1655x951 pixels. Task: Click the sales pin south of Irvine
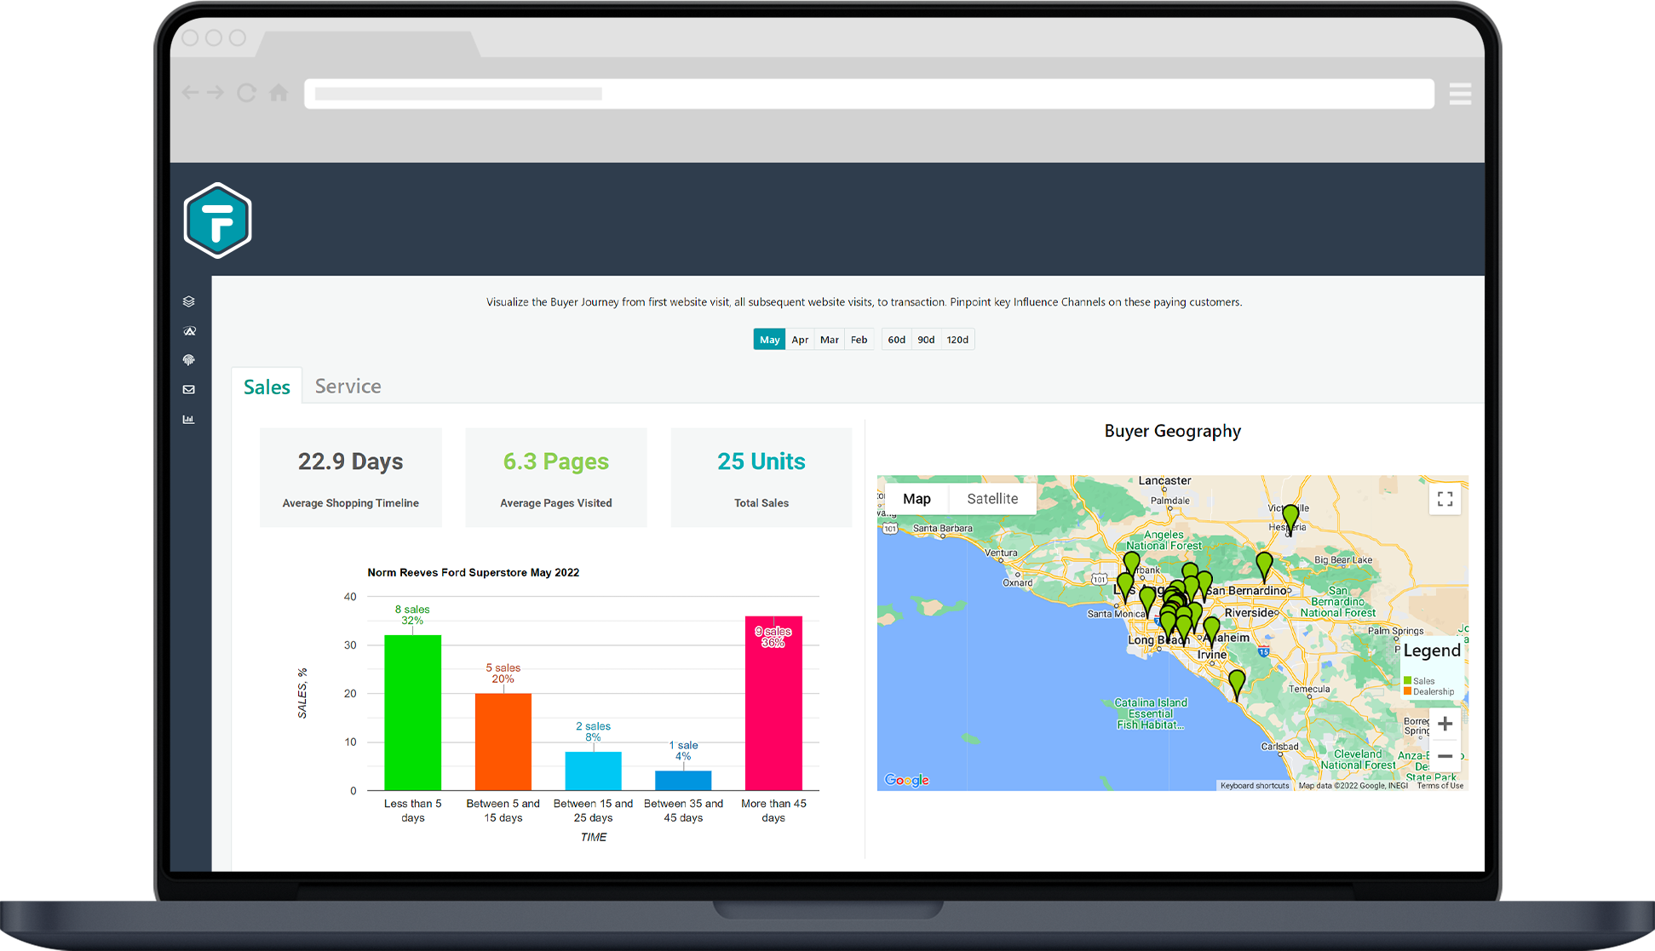tap(1237, 684)
